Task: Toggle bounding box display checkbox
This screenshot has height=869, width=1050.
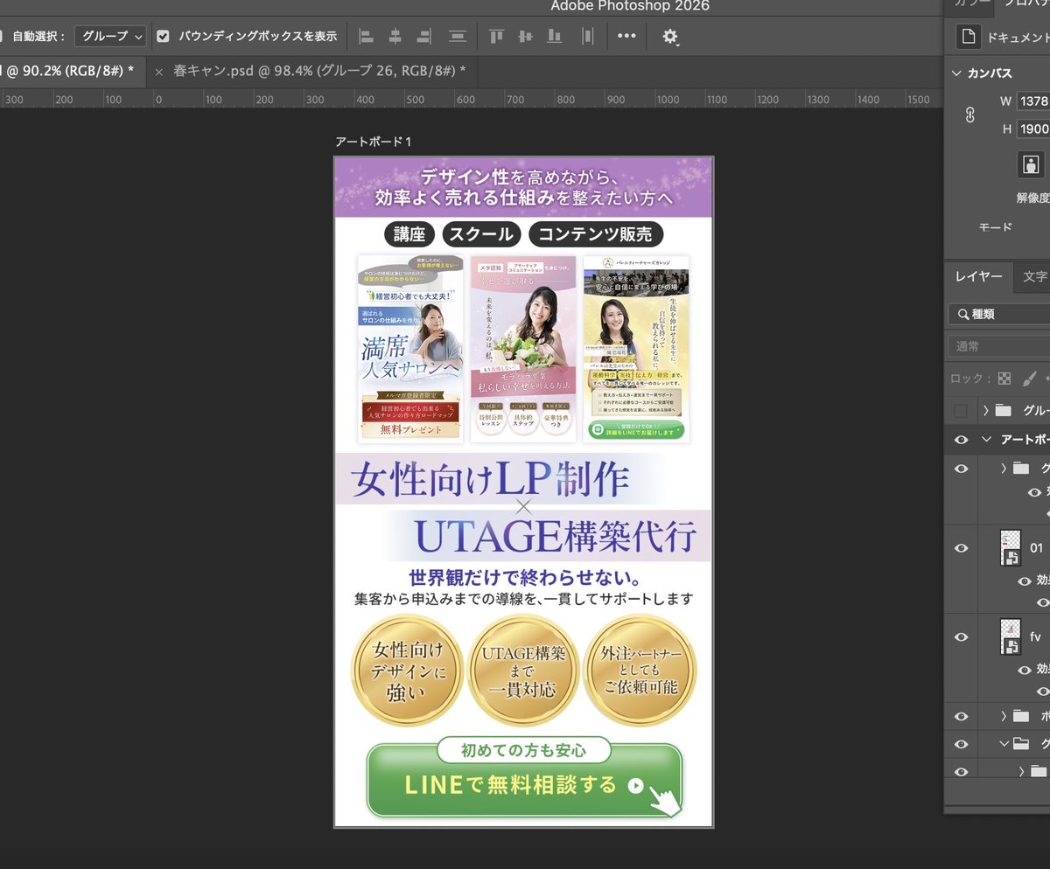Action: click(163, 37)
